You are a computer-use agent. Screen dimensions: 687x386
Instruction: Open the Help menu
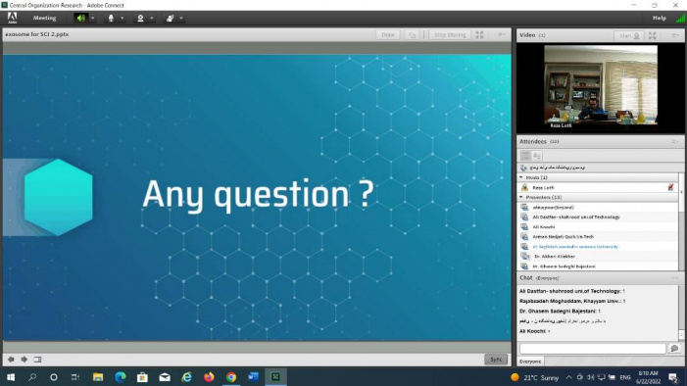tap(659, 18)
